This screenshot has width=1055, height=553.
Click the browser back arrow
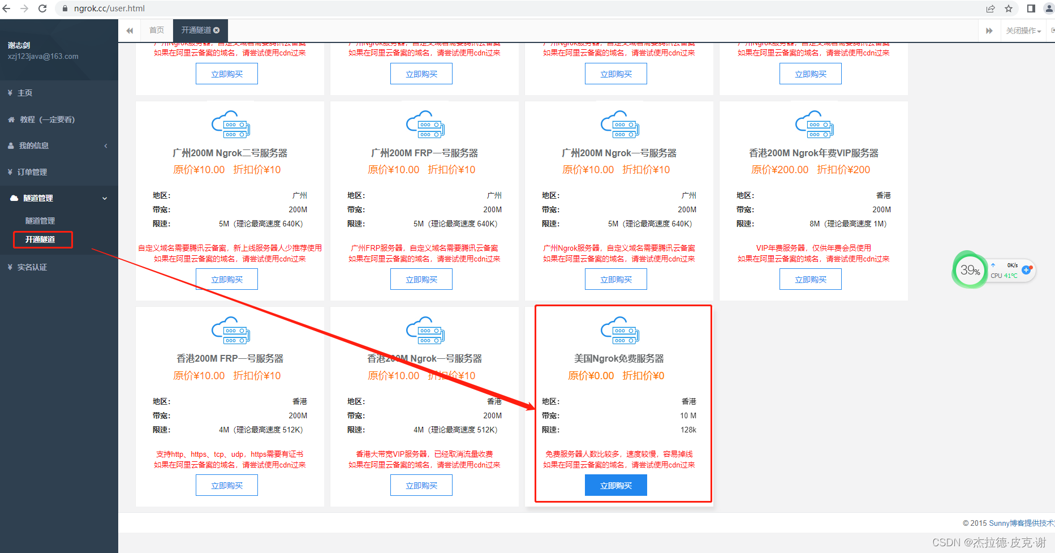click(7, 8)
